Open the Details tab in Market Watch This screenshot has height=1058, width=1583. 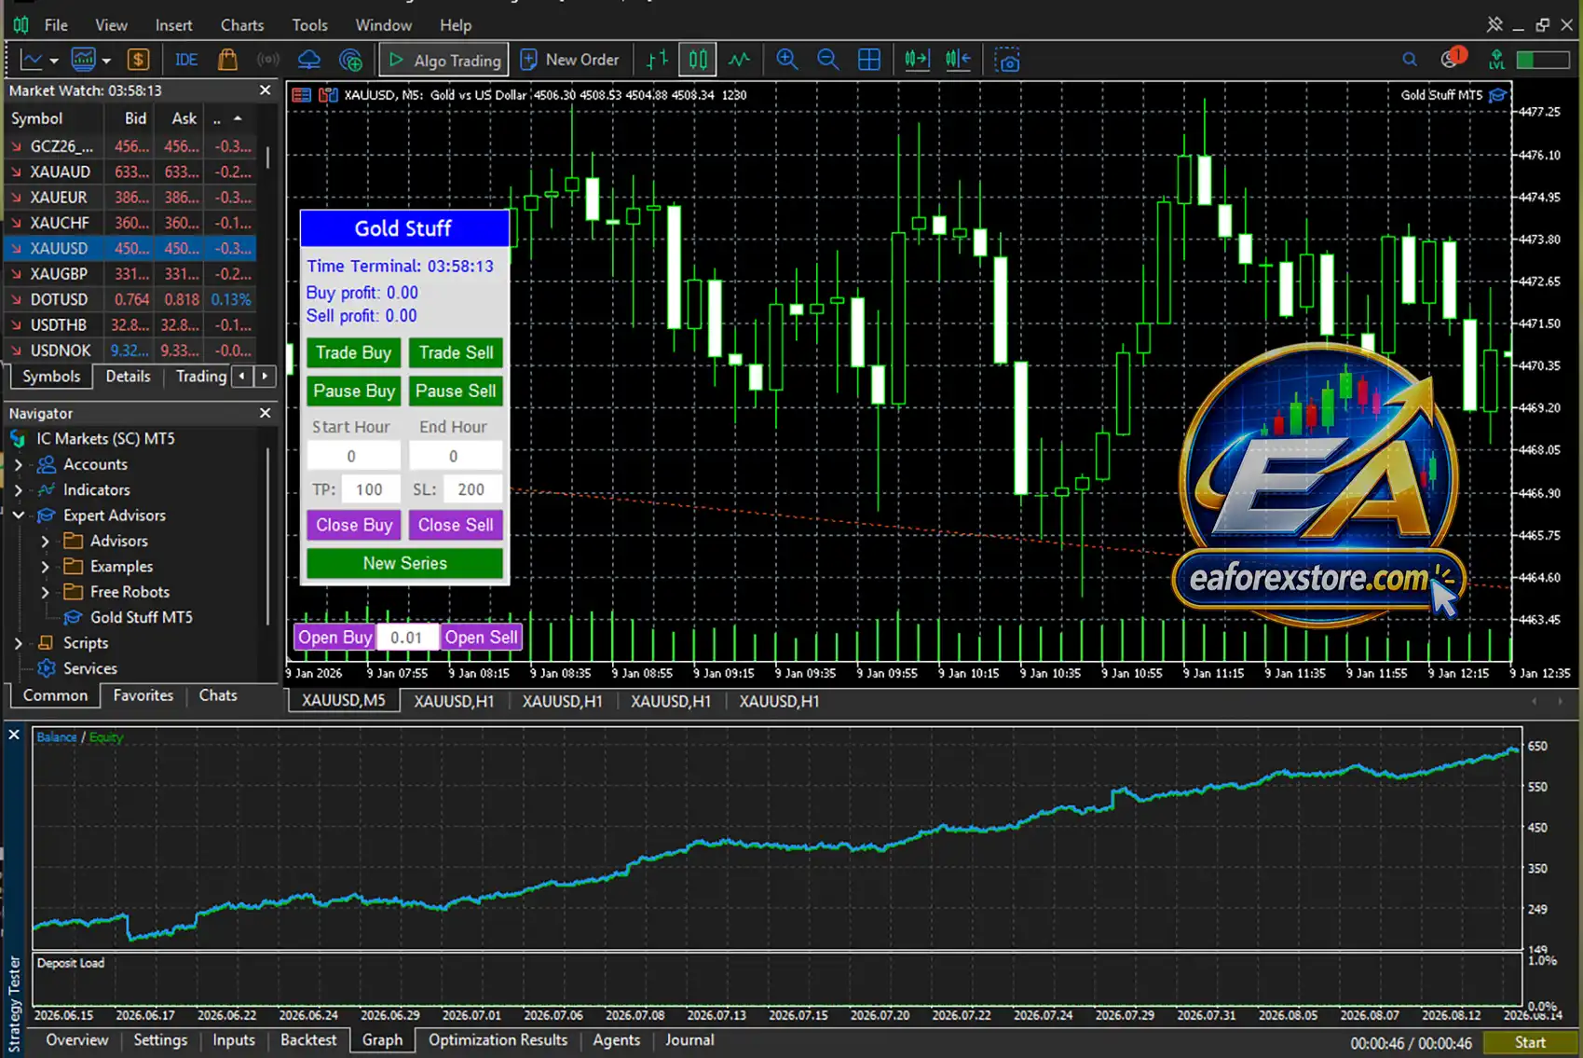tap(128, 377)
